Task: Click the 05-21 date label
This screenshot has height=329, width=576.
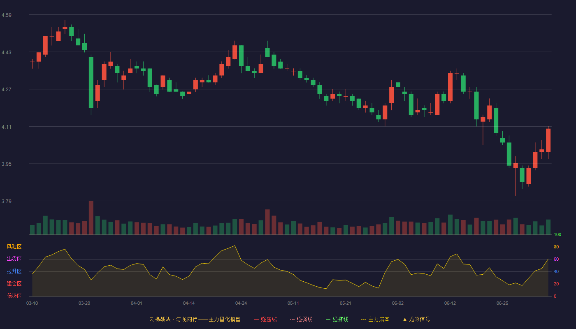Action: (x=346, y=303)
